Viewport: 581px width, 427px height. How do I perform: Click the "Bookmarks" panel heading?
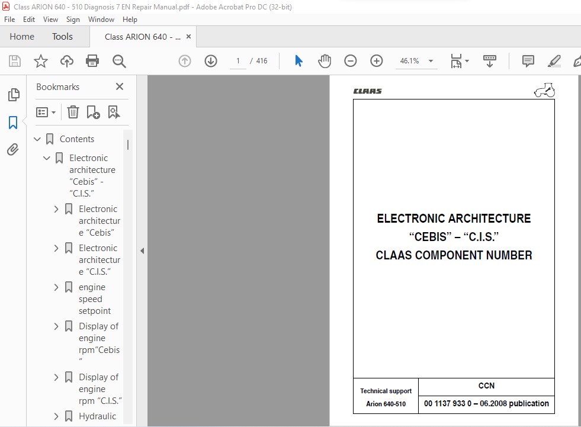[58, 86]
